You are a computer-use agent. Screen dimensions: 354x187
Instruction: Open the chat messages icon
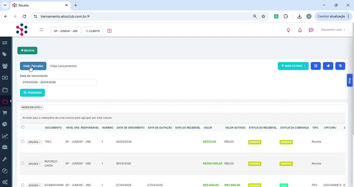pyautogui.click(x=311, y=30)
